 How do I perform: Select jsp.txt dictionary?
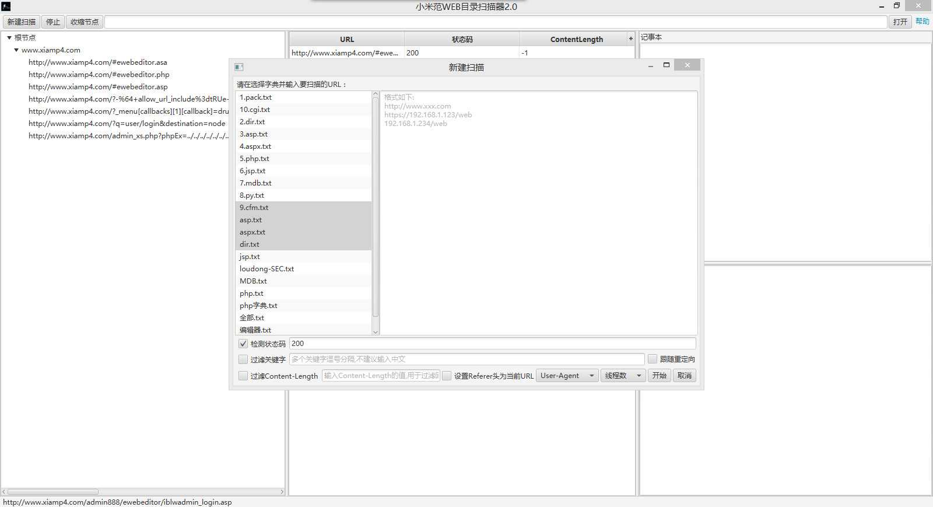[303, 257]
